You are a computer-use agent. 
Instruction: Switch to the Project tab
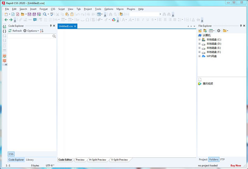coord(203,160)
